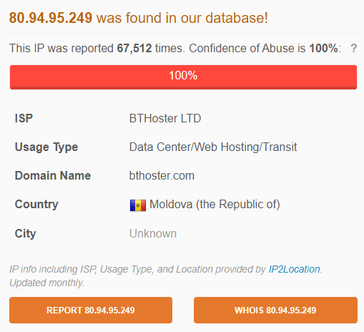This screenshot has width=364, height=332.
Task: Click the Moldova (the Republic of) text
Action: coord(215,205)
